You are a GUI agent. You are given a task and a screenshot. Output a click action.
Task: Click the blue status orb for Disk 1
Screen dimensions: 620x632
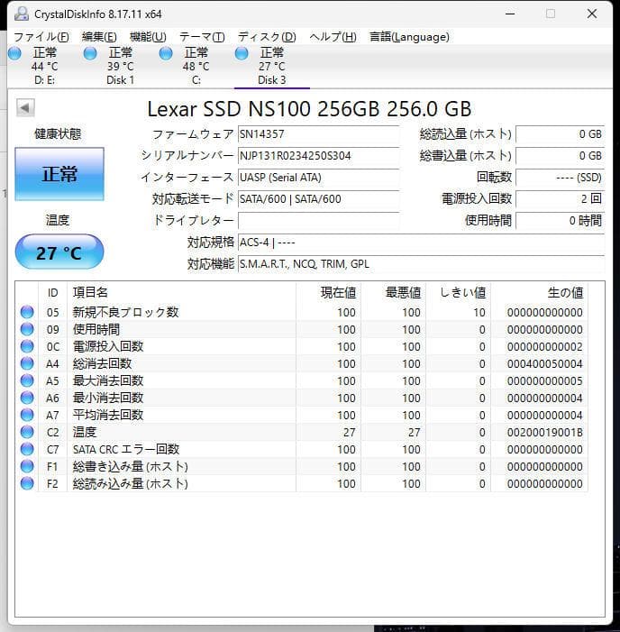click(90, 53)
